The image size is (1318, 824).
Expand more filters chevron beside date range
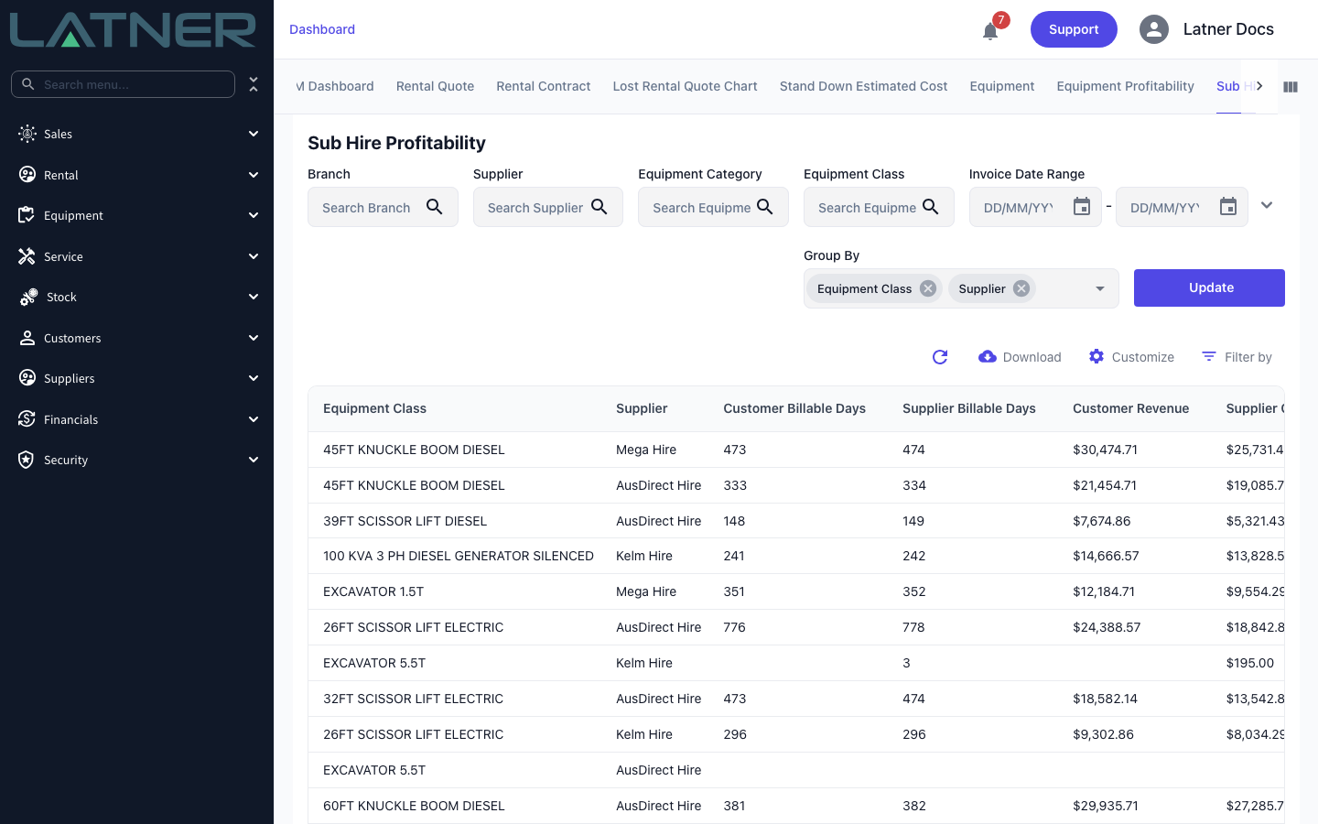click(1267, 205)
